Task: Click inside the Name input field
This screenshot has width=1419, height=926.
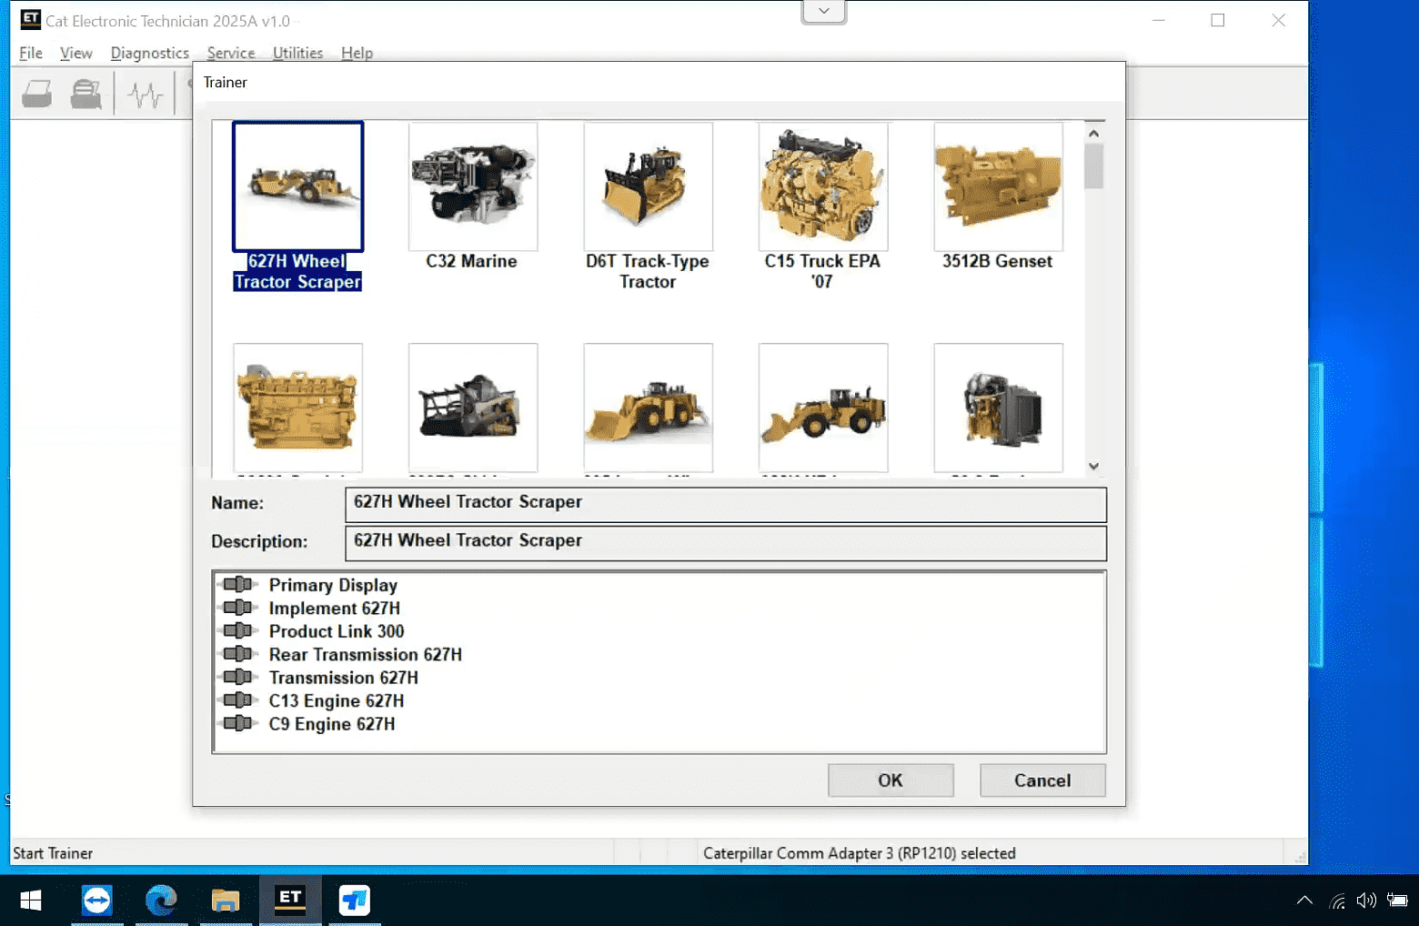Action: coord(726,504)
